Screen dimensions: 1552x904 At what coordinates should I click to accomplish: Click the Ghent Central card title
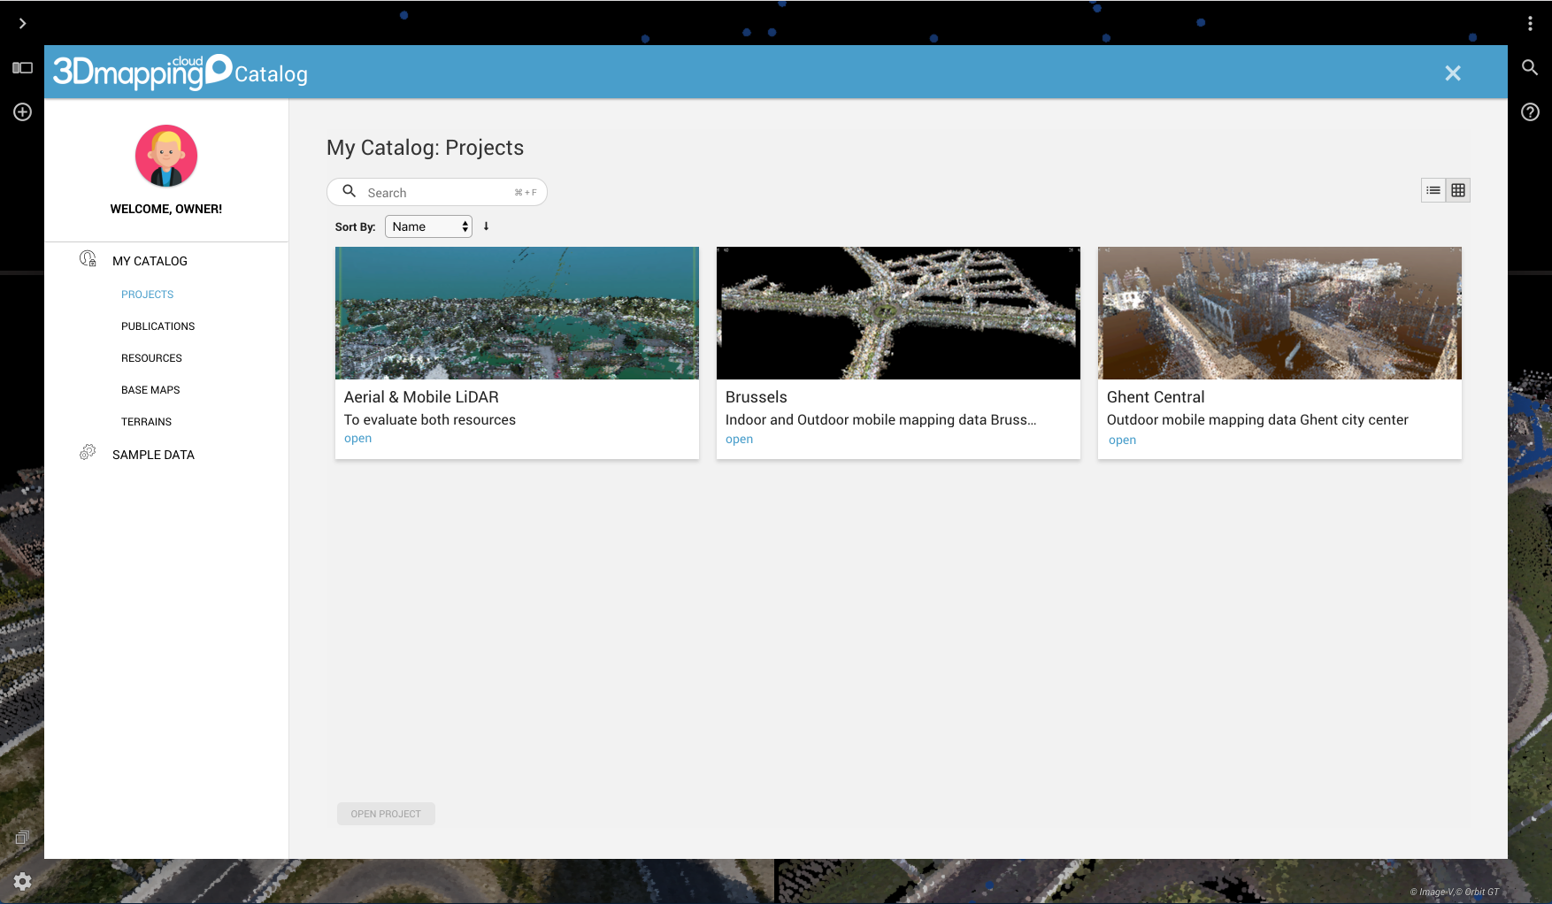coord(1156,397)
